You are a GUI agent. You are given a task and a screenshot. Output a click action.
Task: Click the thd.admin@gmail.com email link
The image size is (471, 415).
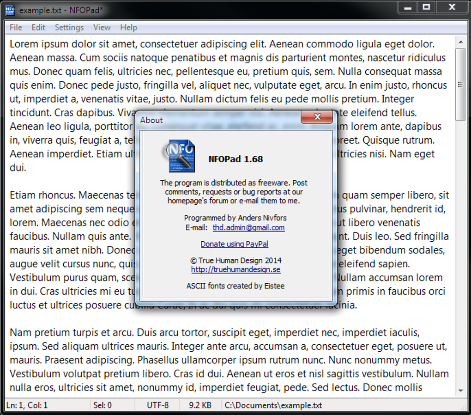click(249, 227)
